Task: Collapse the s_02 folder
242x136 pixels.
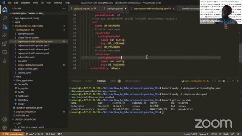Action: pyautogui.click(x=19, y=124)
